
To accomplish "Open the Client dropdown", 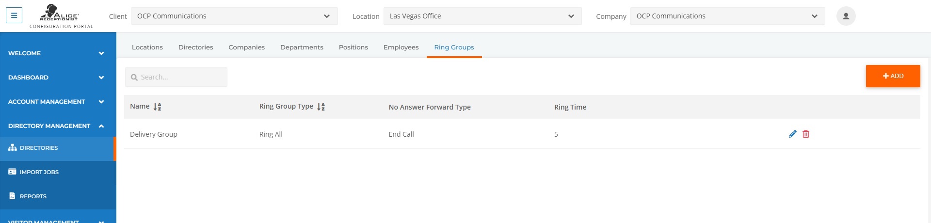I will pos(234,16).
